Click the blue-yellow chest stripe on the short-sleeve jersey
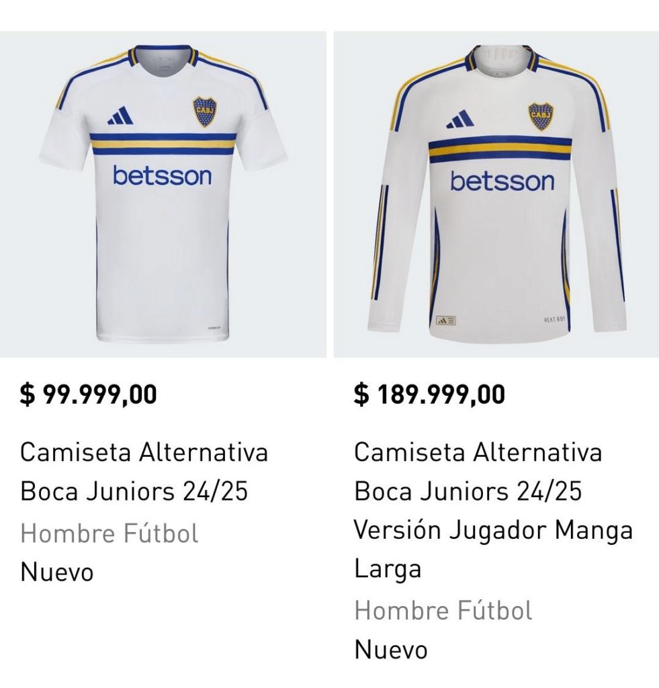659x688 pixels. (x=163, y=144)
